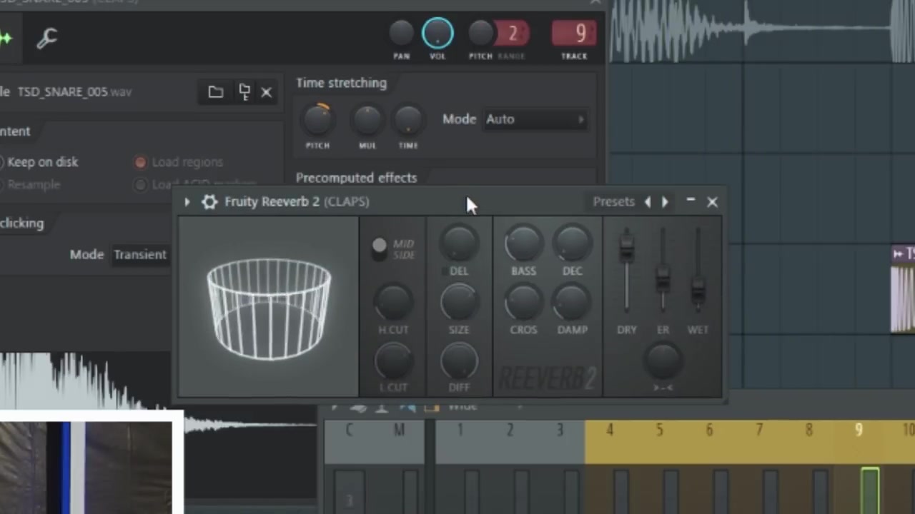
Task: Click the stereo separation knob below ER
Action: (x=663, y=361)
